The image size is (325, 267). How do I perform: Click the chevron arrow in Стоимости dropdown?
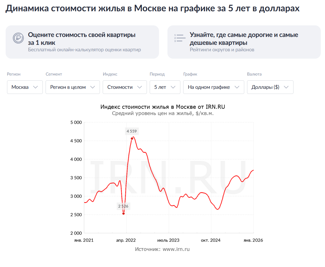[x=140, y=87]
